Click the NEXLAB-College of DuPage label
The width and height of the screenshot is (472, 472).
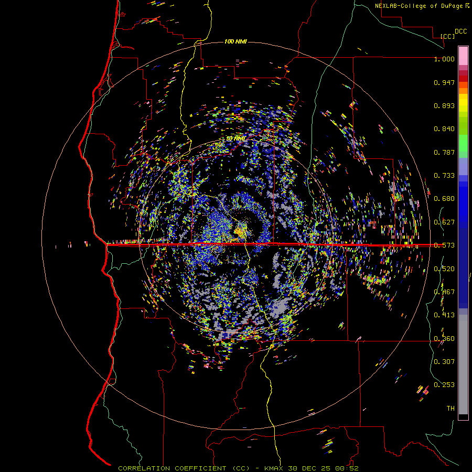pyautogui.click(x=419, y=6)
